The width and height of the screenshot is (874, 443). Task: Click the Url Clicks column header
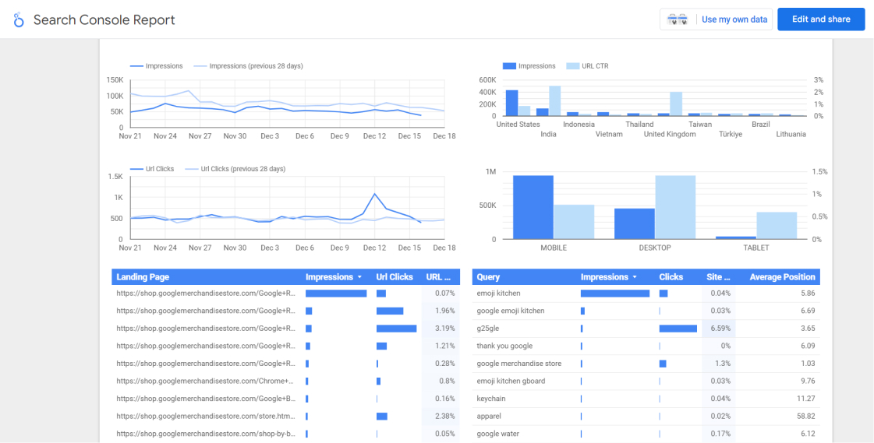tap(395, 277)
